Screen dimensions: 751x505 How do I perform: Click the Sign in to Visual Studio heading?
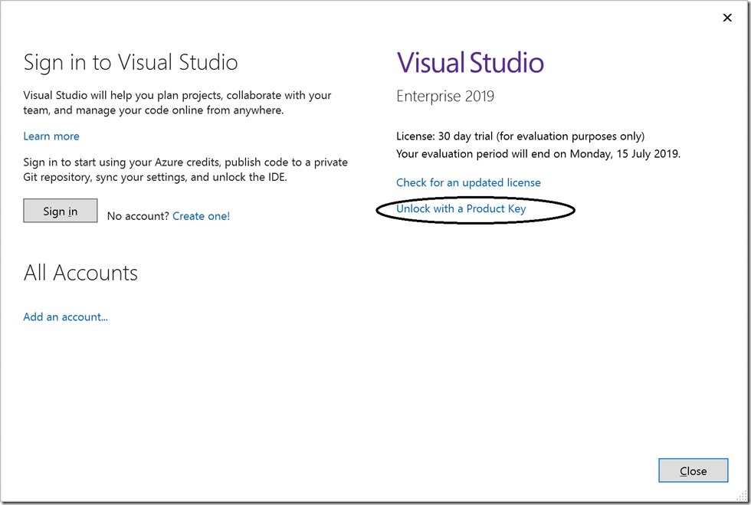click(131, 63)
